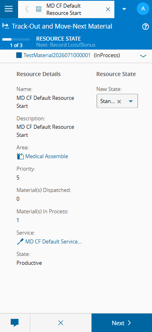Open the hamburger navigation menu

[x=9, y=9]
